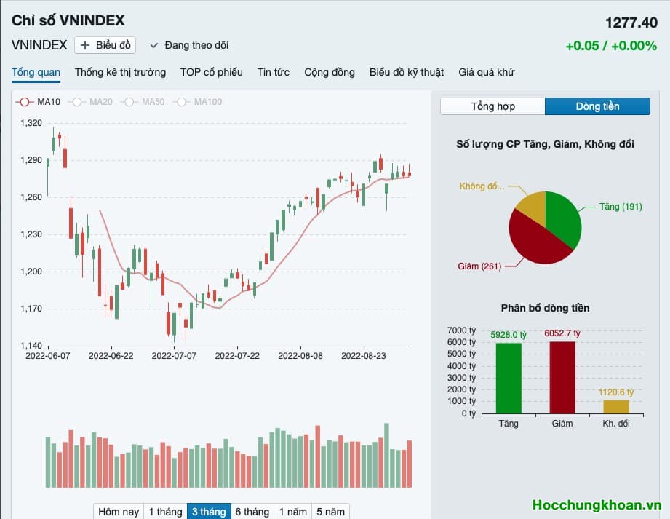Open the TOP cổ phiếu tab
Viewport: 670px width, 519px height.
tap(211, 72)
